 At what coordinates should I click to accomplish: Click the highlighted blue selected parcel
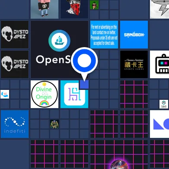(x=84, y=85)
